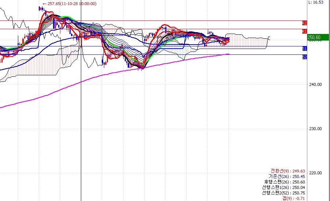Select the 기준선(26) : 250.45 legend entry

click(286, 177)
